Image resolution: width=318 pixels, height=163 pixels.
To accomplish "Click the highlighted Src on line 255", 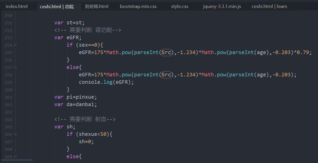I will (166, 53).
